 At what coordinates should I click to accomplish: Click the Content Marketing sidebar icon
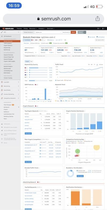point(2,94)
